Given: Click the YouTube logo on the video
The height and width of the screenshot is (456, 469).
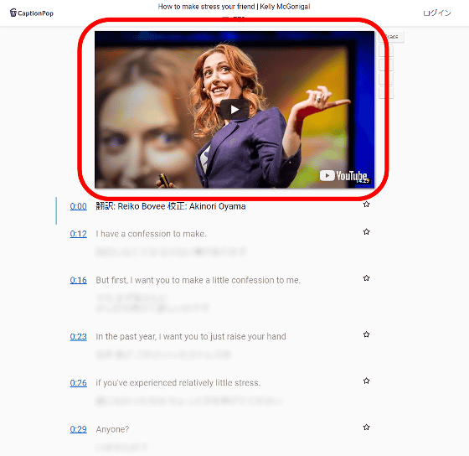Looking at the screenshot, I should (343, 176).
